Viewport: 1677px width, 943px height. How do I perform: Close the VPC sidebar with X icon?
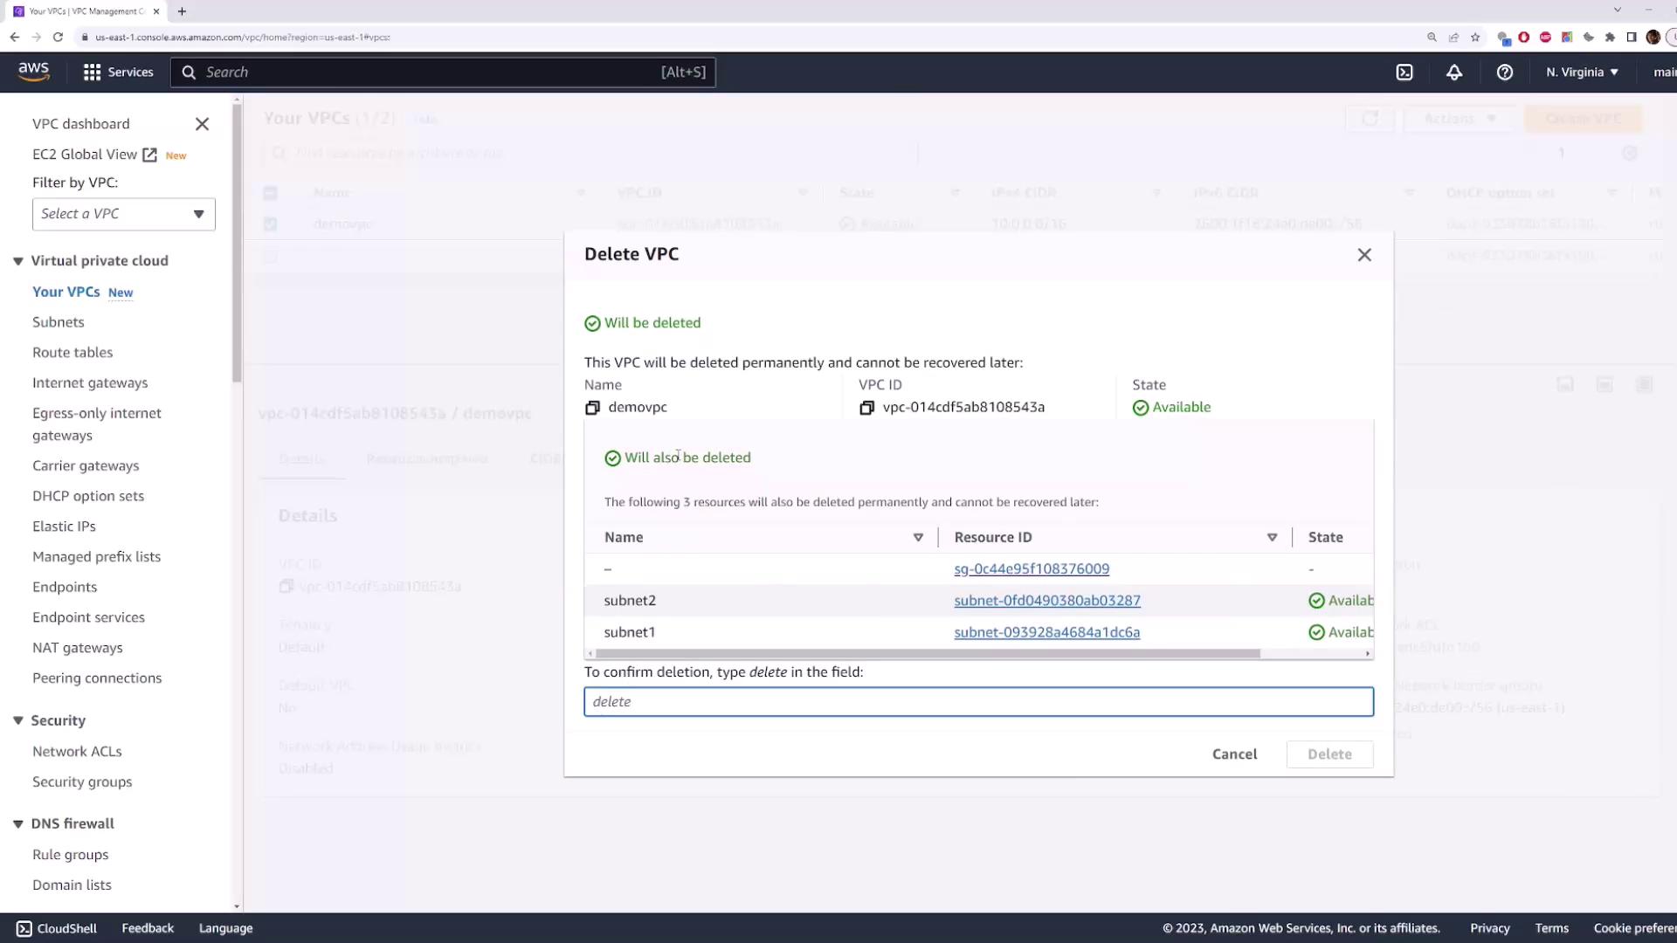(x=202, y=124)
